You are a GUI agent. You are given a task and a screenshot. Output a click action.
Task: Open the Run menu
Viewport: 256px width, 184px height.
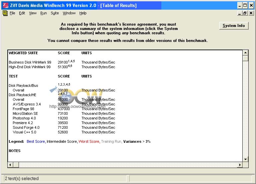(x=44, y=13)
